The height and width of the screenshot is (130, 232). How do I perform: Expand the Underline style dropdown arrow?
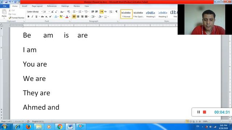(x=39, y=17)
